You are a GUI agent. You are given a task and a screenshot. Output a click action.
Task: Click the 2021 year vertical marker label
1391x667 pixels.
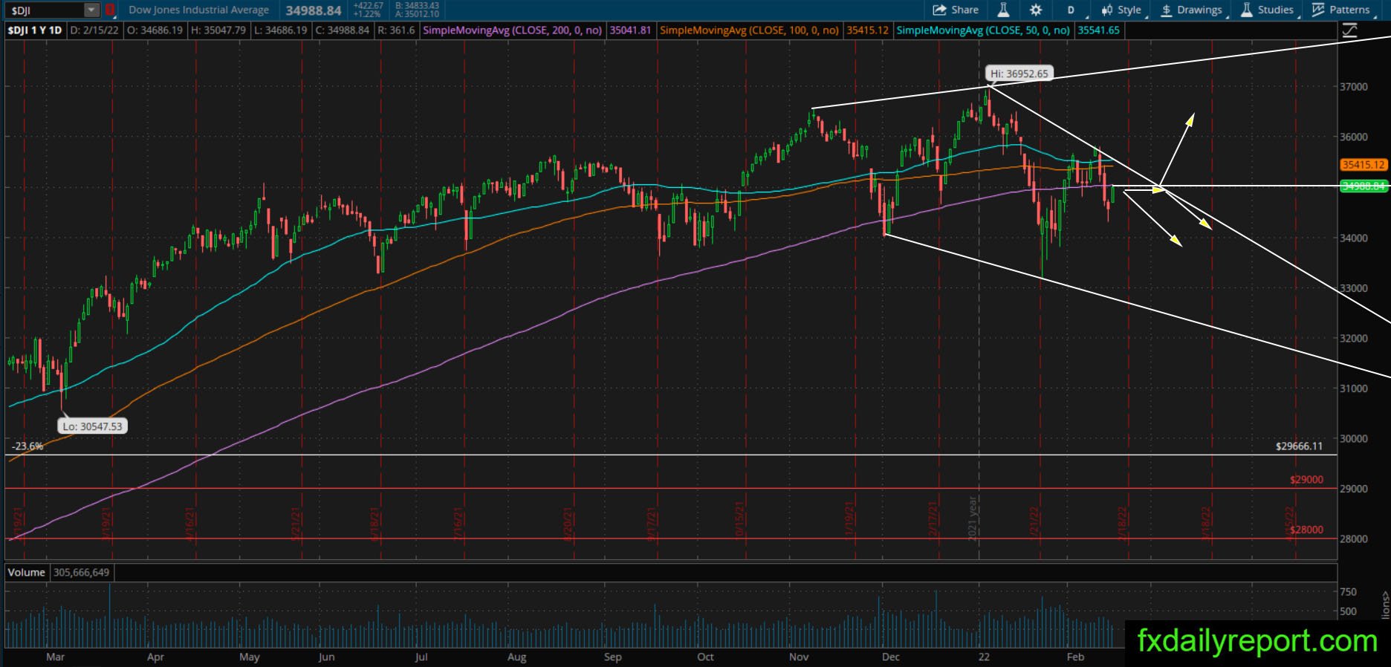click(973, 518)
